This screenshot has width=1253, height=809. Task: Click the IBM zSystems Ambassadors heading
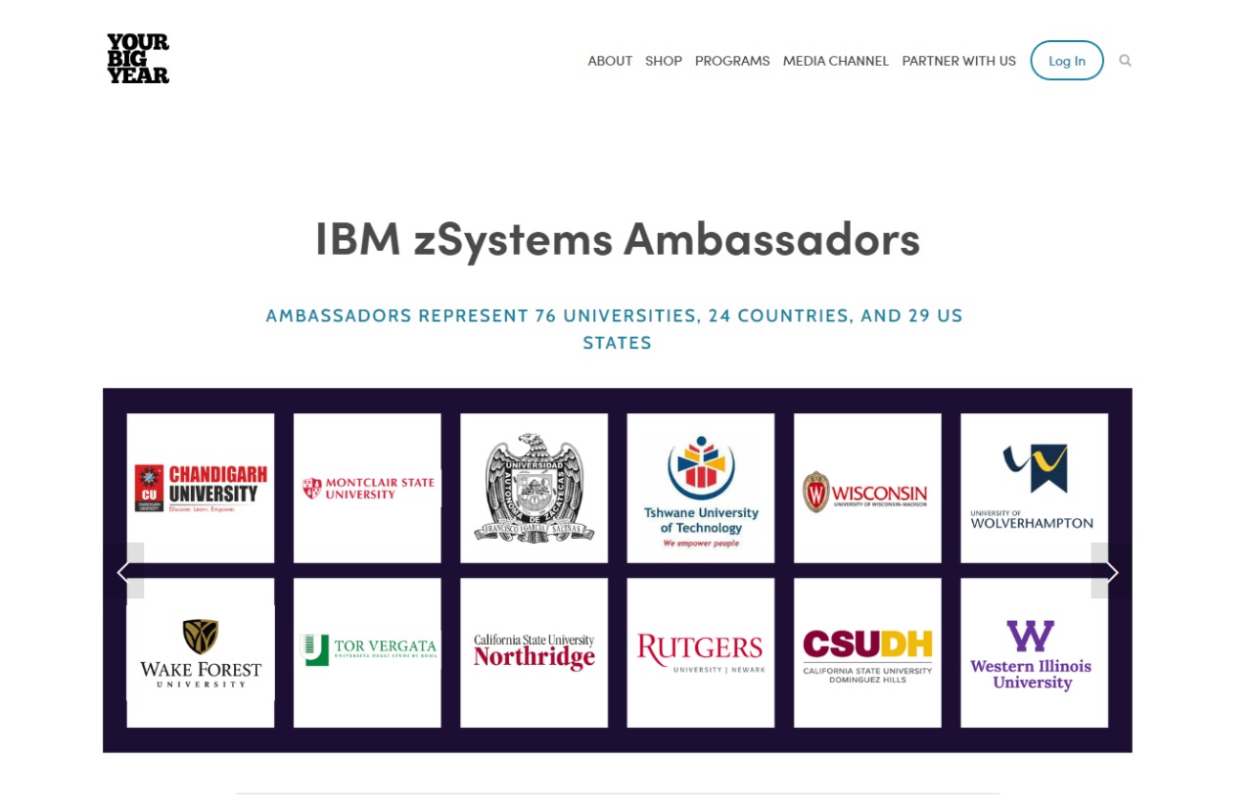click(x=618, y=239)
